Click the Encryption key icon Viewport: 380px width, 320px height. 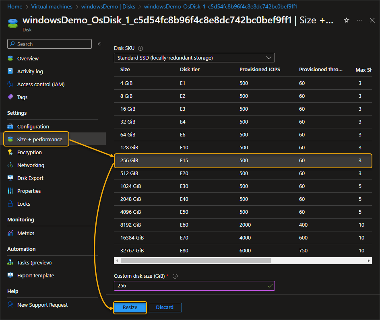click(x=10, y=152)
